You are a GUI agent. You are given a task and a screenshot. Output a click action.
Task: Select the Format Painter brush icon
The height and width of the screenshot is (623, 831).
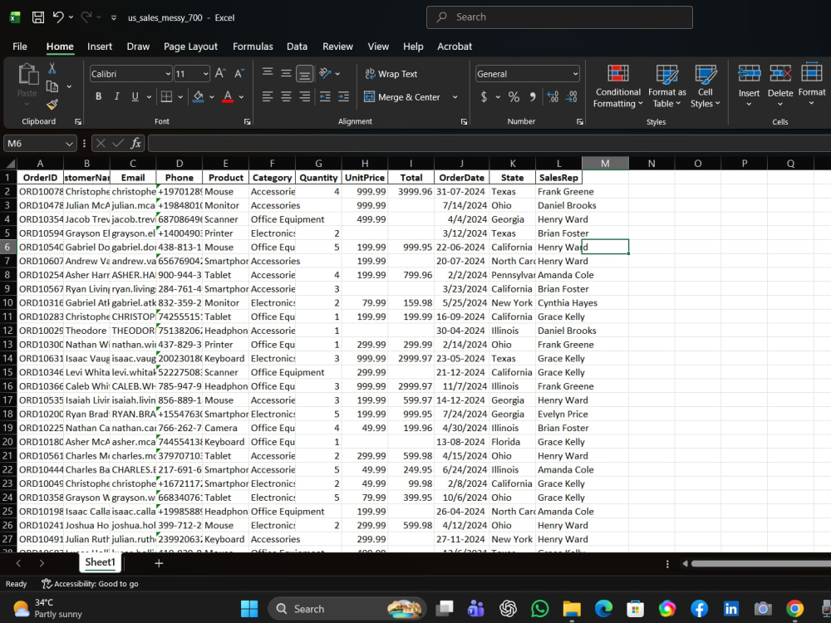(52, 105)
